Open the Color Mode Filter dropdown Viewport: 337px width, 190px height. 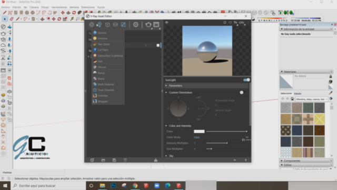point(221,137)
